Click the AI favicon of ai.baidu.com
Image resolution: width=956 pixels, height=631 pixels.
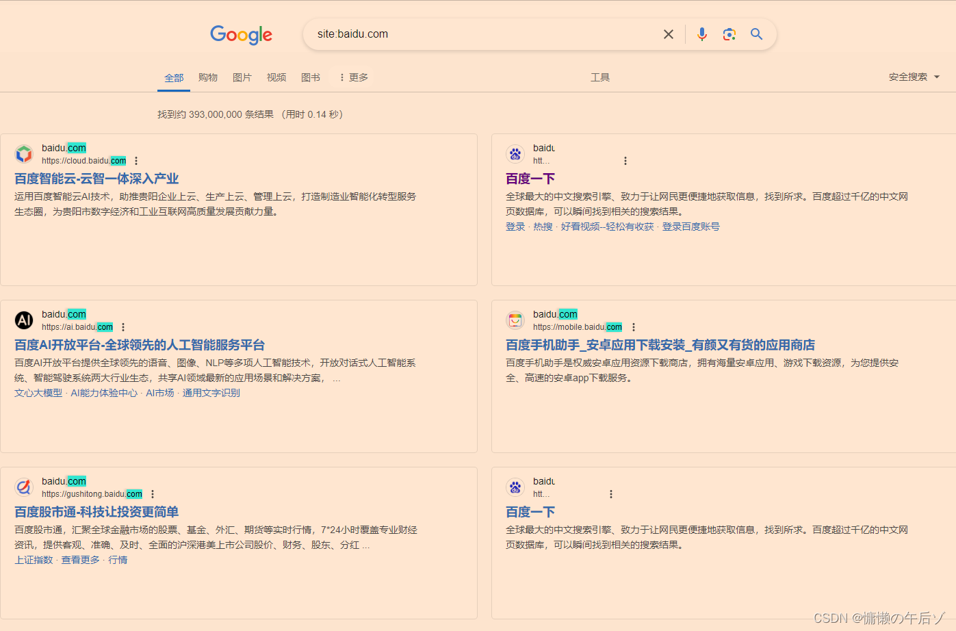click(x=24, y=320)
